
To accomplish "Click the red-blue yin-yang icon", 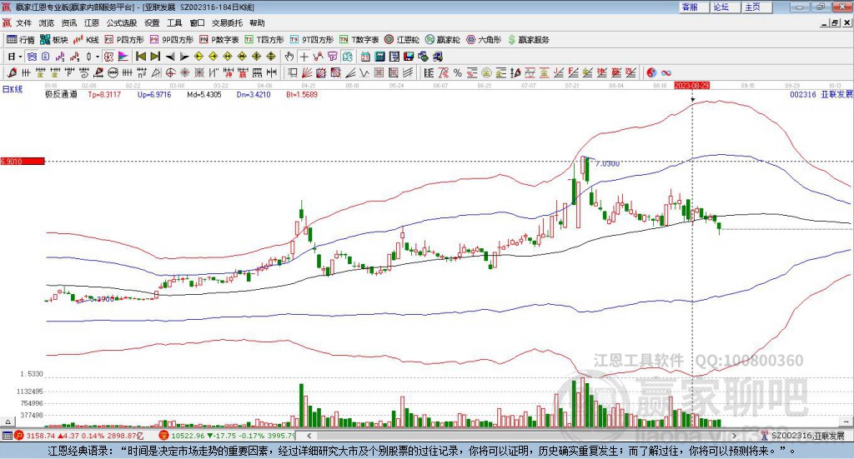I will pos(651,72).
